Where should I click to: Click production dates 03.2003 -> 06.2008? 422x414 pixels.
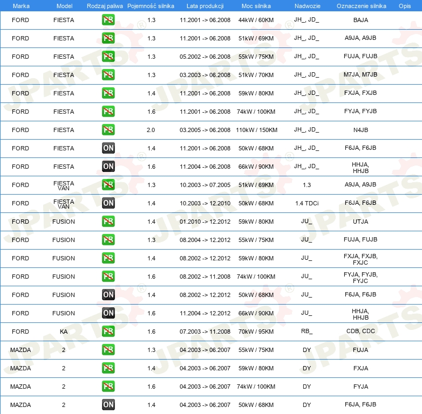[x=205, y=75]
